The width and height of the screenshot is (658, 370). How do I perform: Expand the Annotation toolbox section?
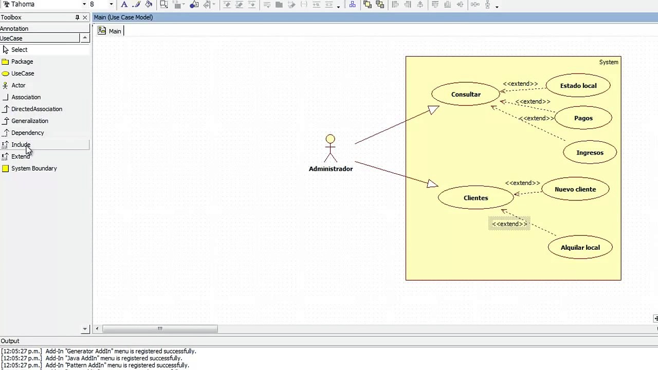point(45,29)
